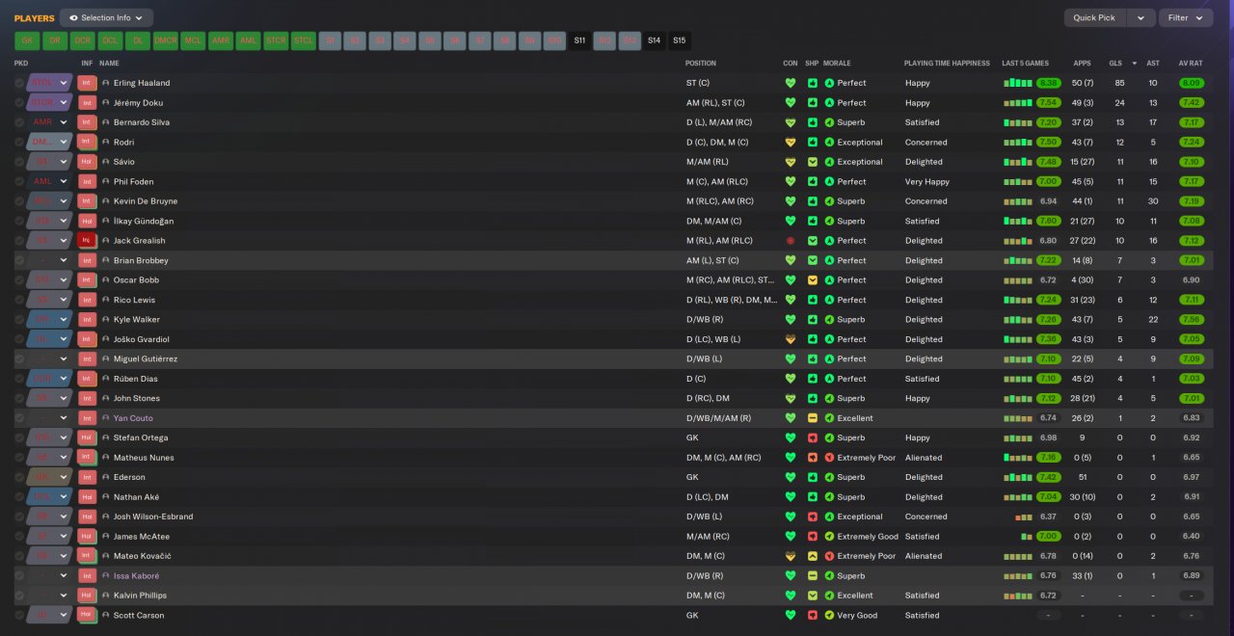Screen dimensions: 1234x636
Task: Open Josh Wilson-Esbrand's player profile
Action: [x=153, y=517]
